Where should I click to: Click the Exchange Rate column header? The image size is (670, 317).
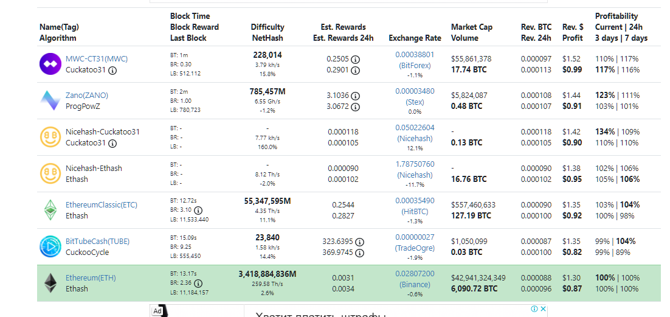click(415, 38)
